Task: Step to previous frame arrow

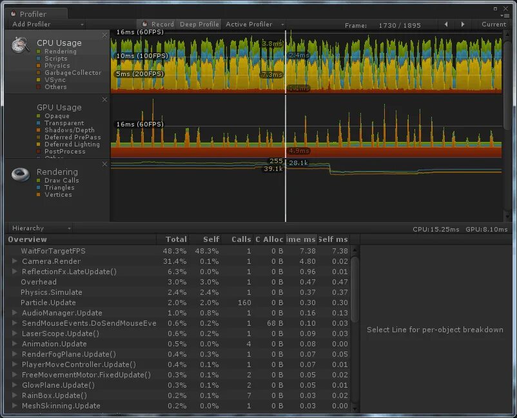Action: pos(446,25)
